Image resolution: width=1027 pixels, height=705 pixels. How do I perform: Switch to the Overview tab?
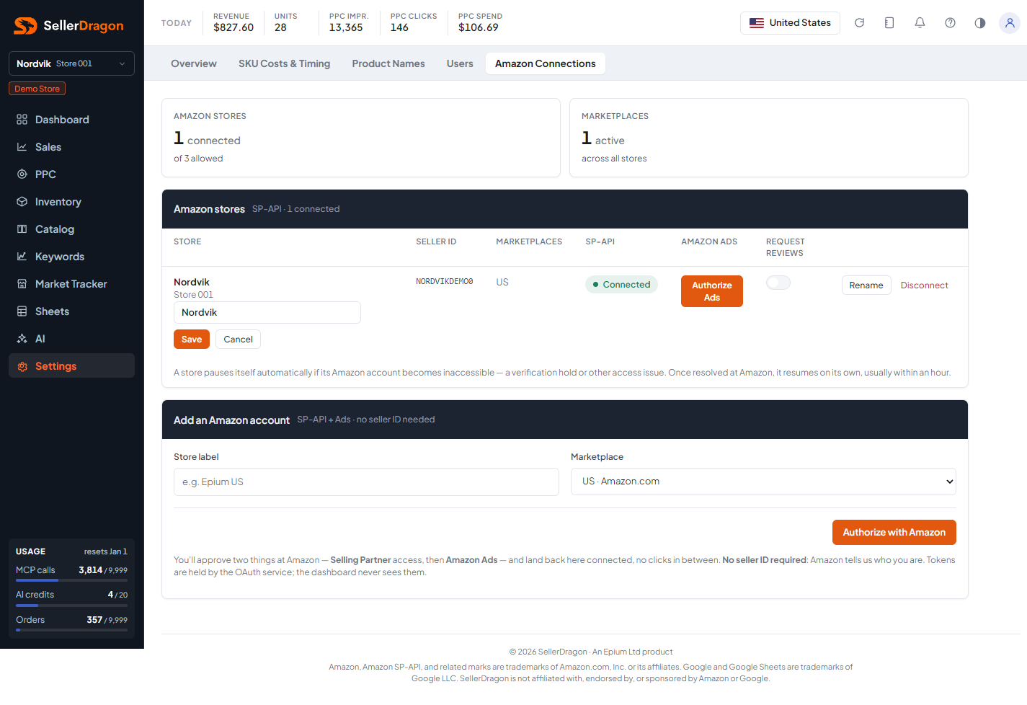pos(194,63)
